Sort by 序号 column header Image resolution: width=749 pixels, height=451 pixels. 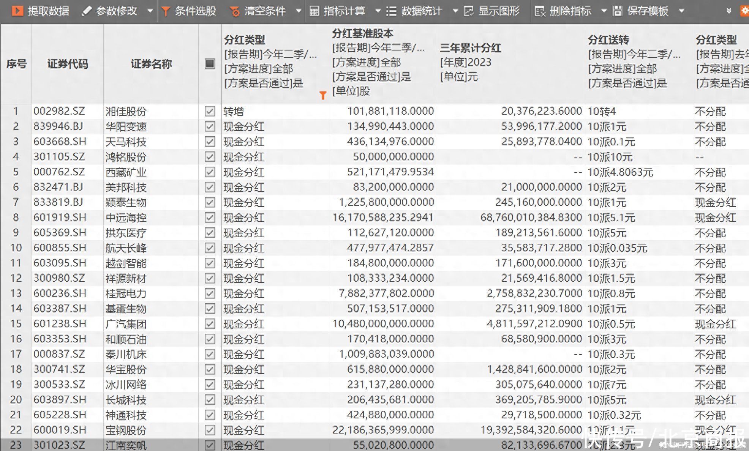16,64
